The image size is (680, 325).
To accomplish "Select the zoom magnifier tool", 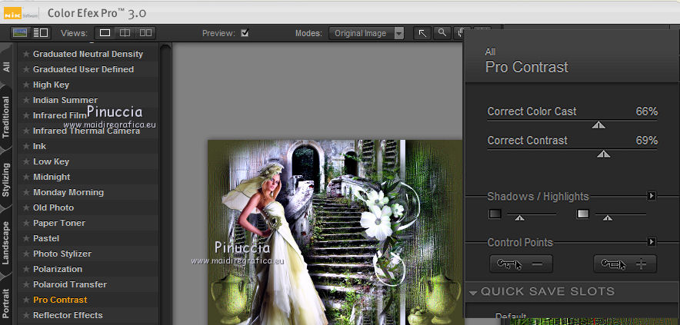I will [x=442, y=33].
